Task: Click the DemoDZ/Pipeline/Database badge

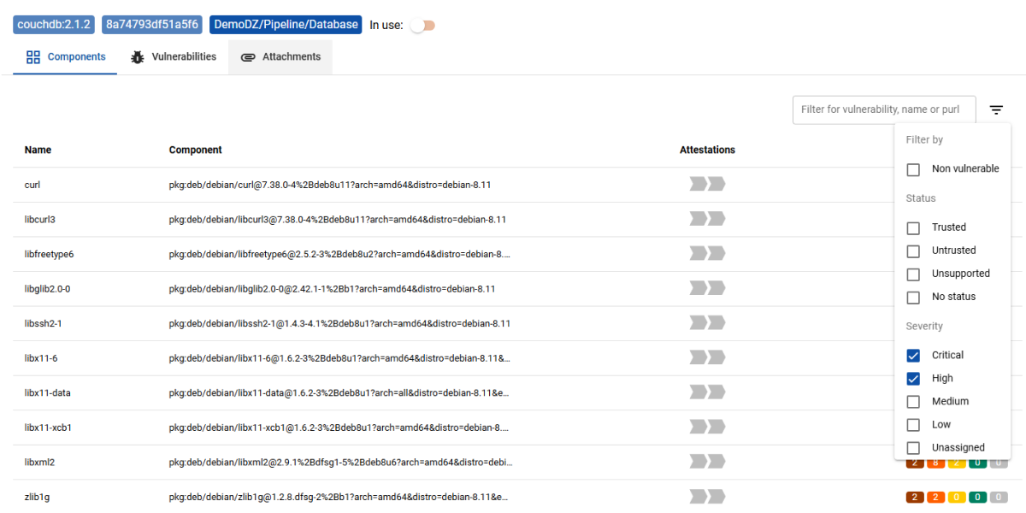Action: coord(286,25)
